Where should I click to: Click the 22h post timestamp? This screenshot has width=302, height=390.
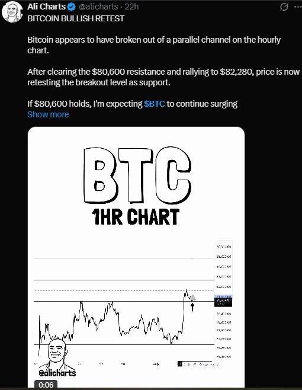coord(131,7)
